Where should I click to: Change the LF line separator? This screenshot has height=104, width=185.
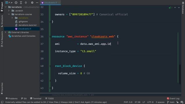144,102
